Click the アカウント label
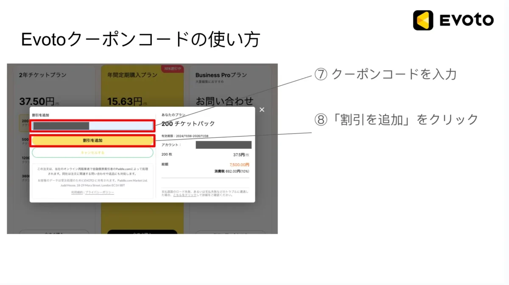Image resolution: width=509 pixels, height=285 pixels. click(172, 145)
